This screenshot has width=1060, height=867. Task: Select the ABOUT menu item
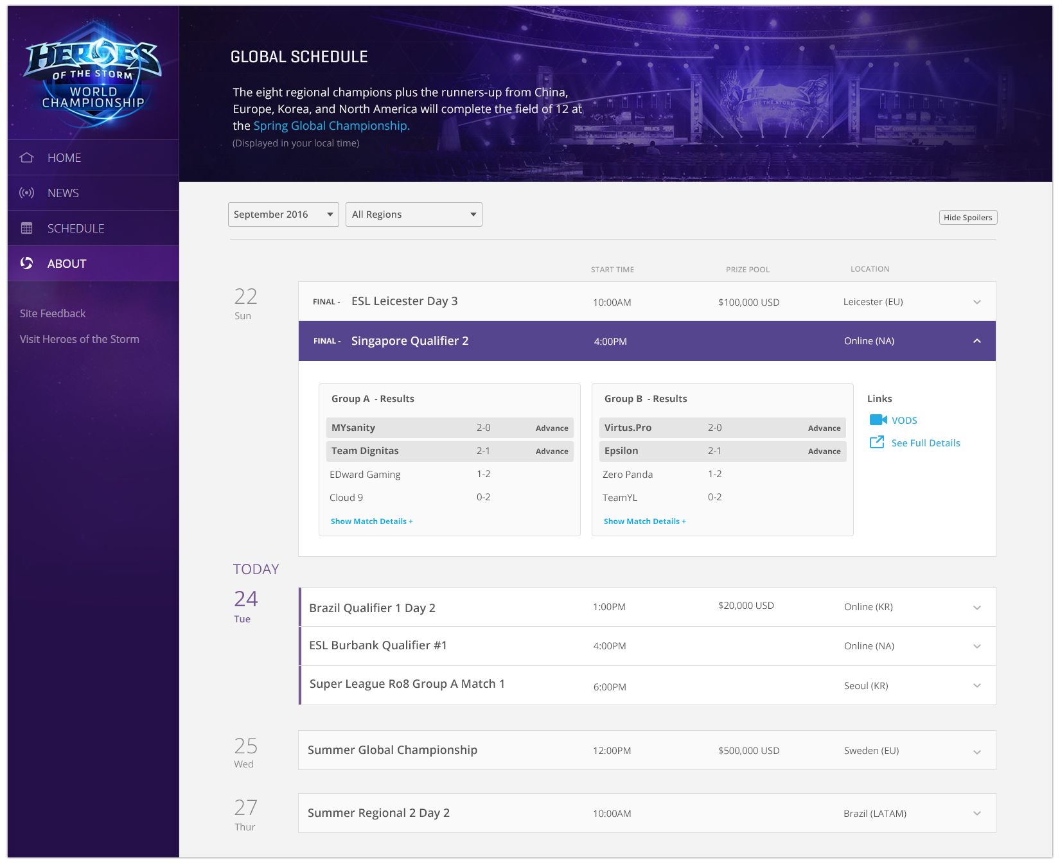click(x=93, y=263)
